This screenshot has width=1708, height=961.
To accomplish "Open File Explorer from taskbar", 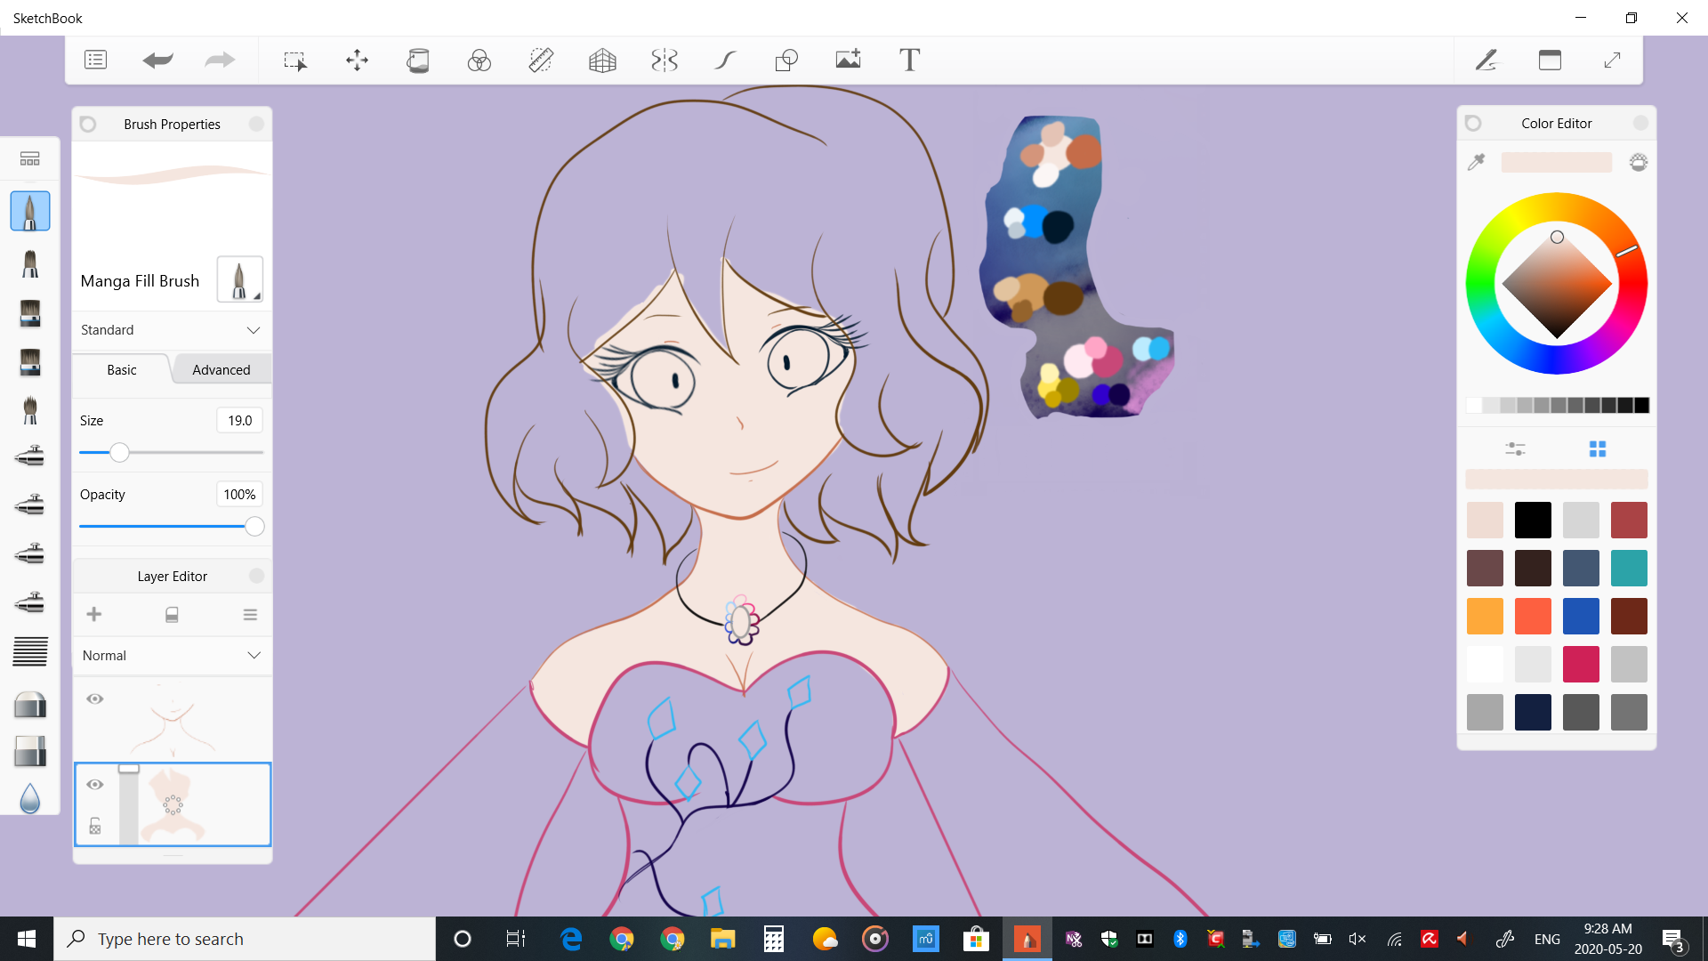I will (x=722, y=939).
